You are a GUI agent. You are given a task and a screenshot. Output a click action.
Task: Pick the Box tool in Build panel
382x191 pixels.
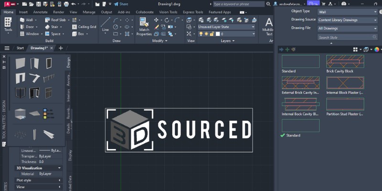(78, 34)
